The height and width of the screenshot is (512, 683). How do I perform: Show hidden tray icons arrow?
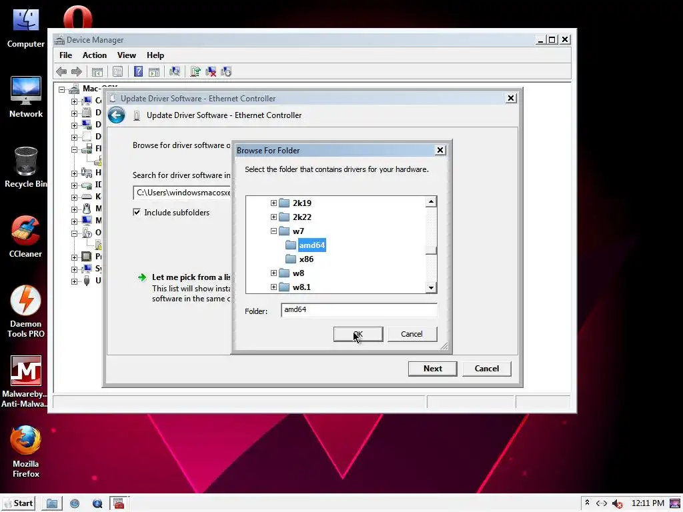(x=587, y=503)
